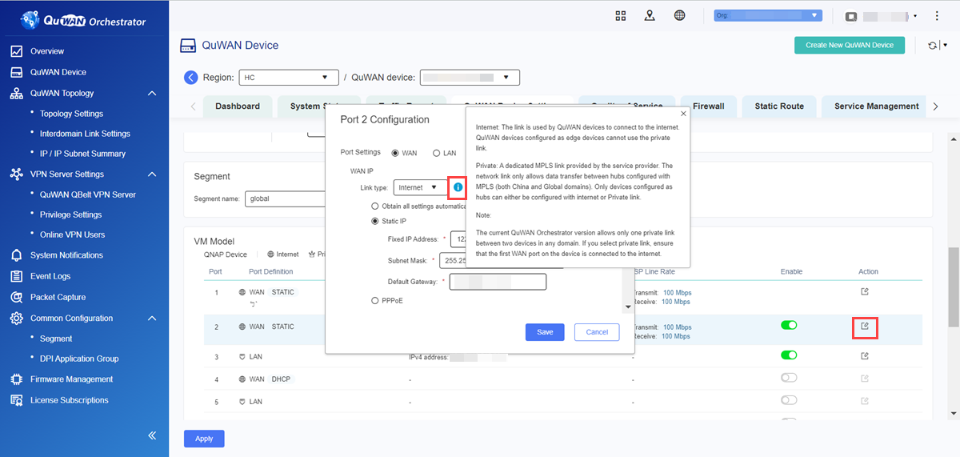
Task: Open the Region HC dropdown
Action: 289,78
